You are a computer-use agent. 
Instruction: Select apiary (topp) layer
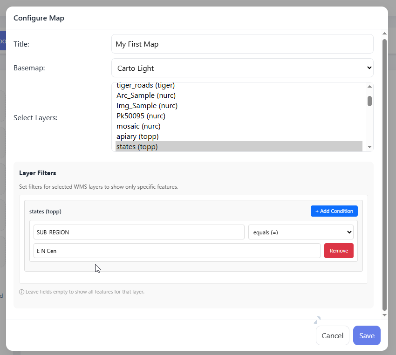click(137, 137)
